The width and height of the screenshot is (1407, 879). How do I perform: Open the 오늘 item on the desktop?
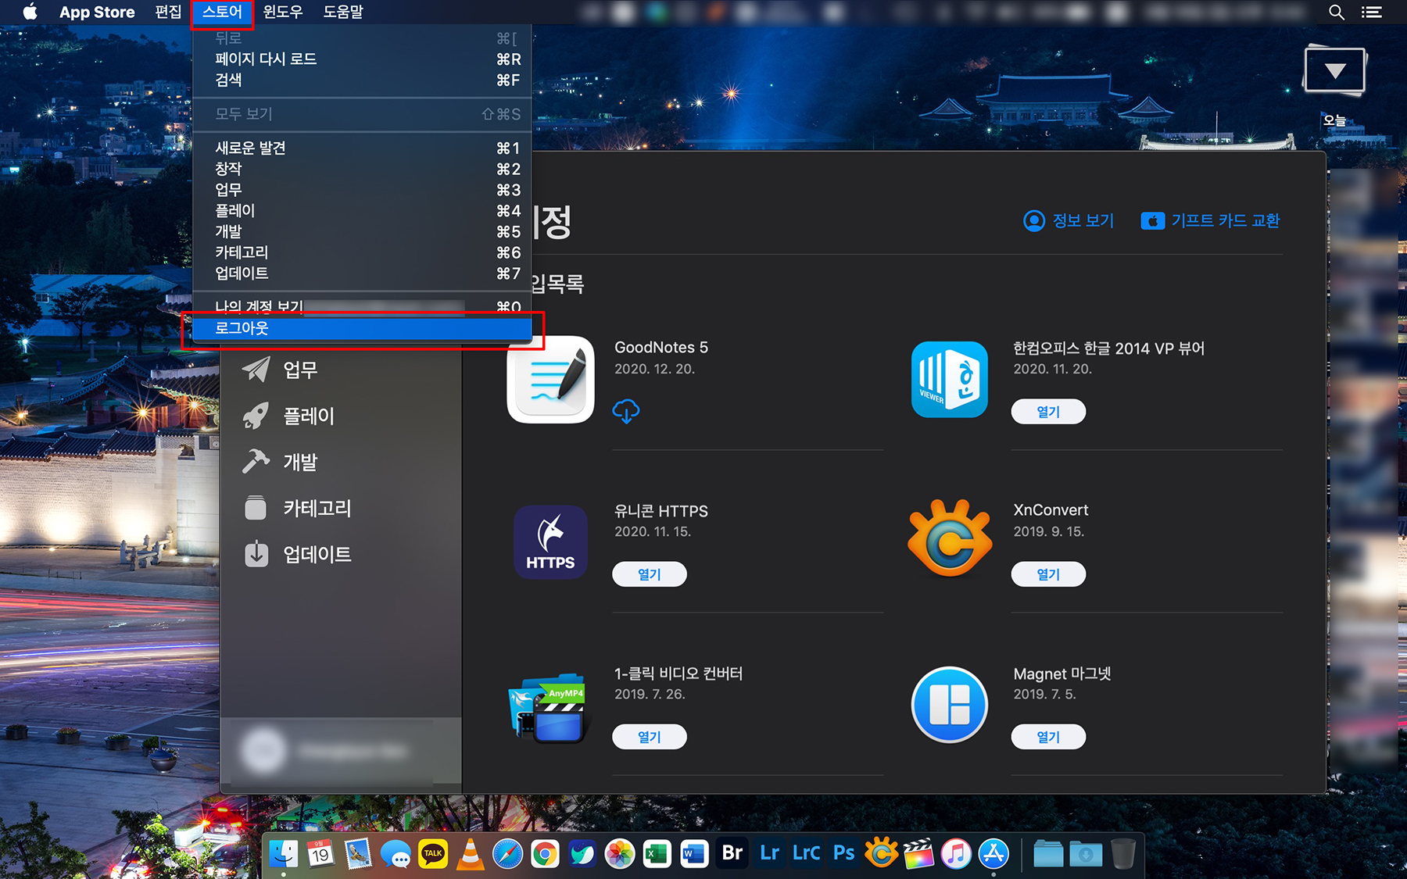point(1335,84)
